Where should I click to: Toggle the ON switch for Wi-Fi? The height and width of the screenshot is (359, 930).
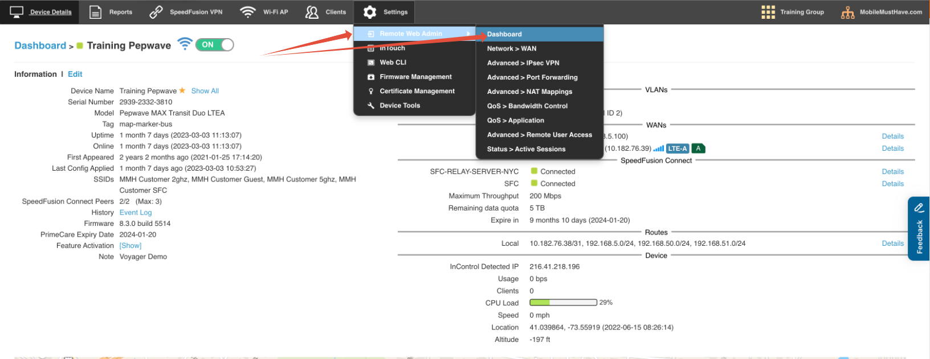(214, 44)
